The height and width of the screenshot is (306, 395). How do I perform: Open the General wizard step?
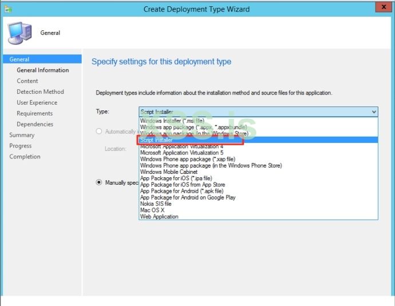pos(42,59)
